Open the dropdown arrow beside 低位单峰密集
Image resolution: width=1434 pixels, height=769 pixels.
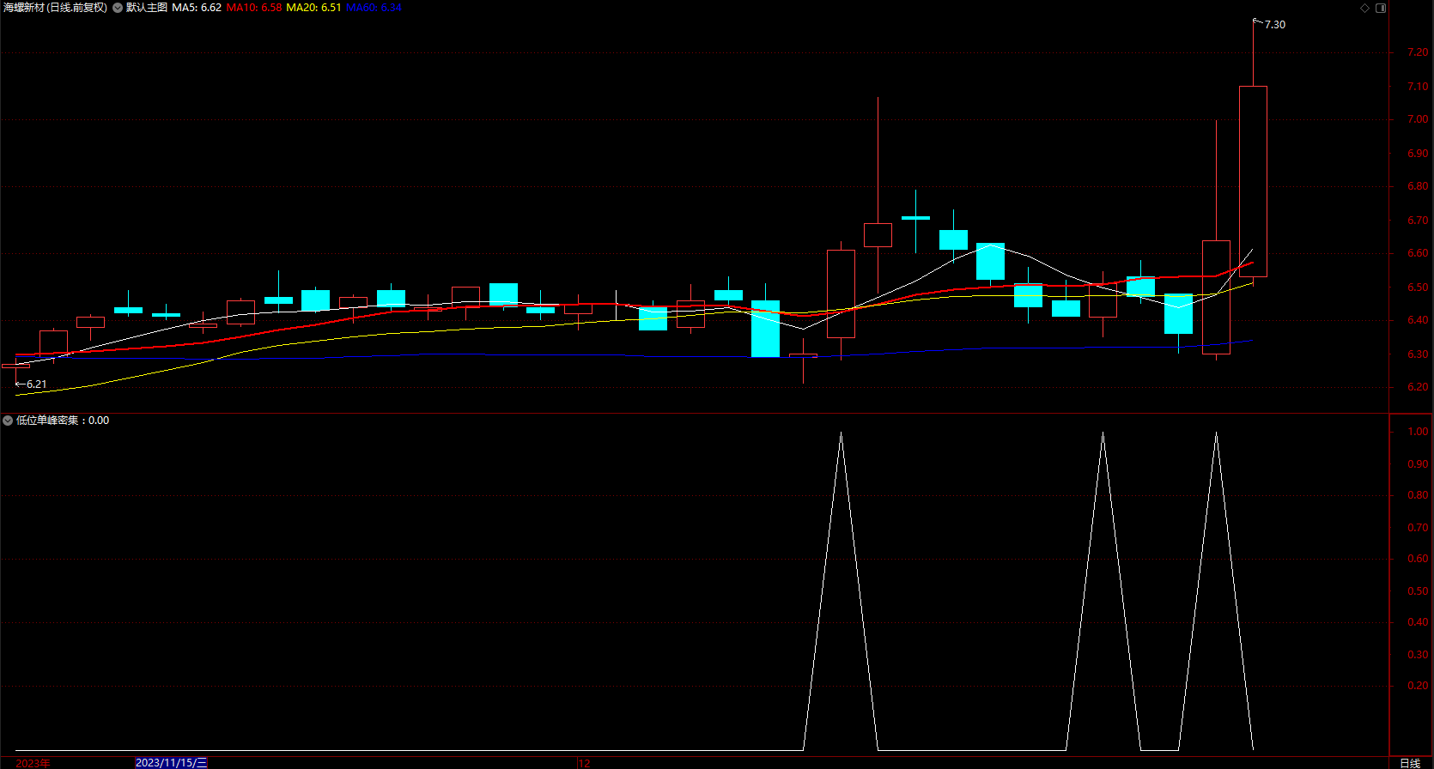[x=8, y=421]
